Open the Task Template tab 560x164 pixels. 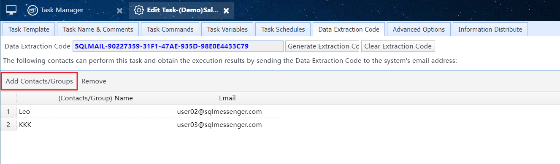tap(29, 30)
